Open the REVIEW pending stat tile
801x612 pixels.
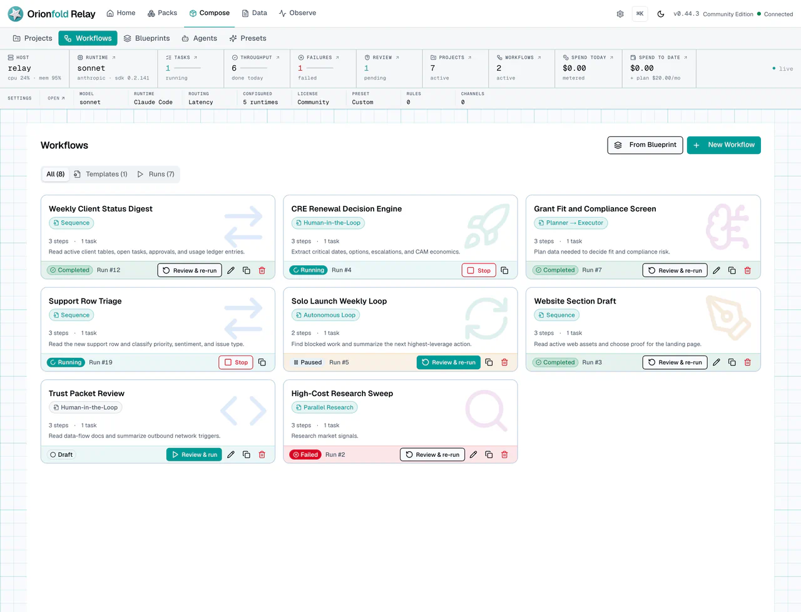pyautogui.click(x=390, y=68)
